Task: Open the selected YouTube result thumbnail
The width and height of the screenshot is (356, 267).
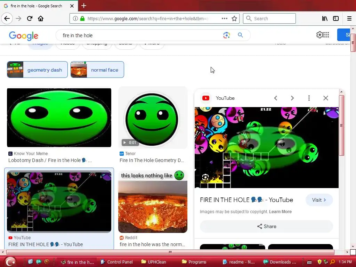Action: pos(59,202)
